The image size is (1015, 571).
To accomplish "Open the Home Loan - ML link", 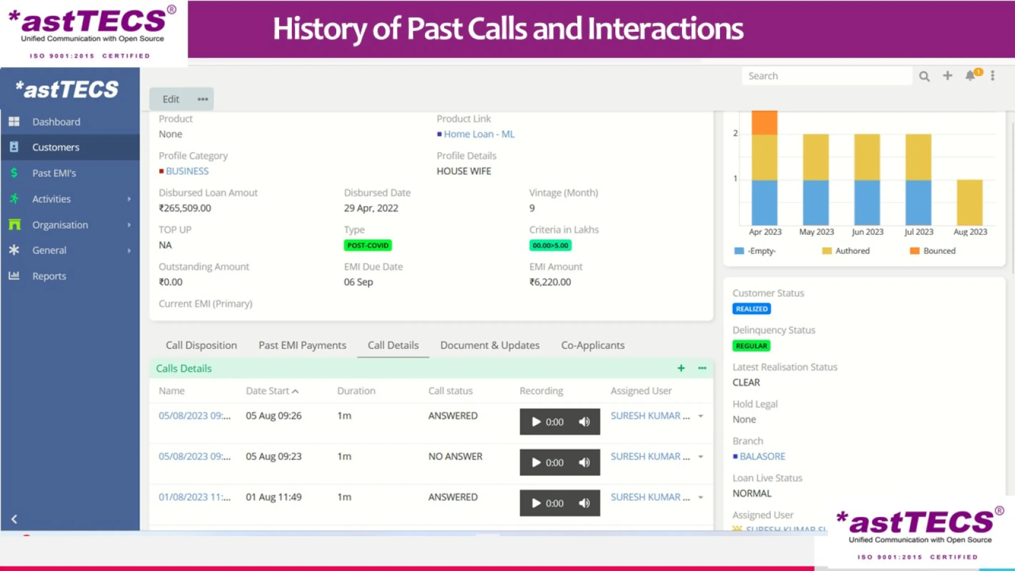I will coord(479,134).
